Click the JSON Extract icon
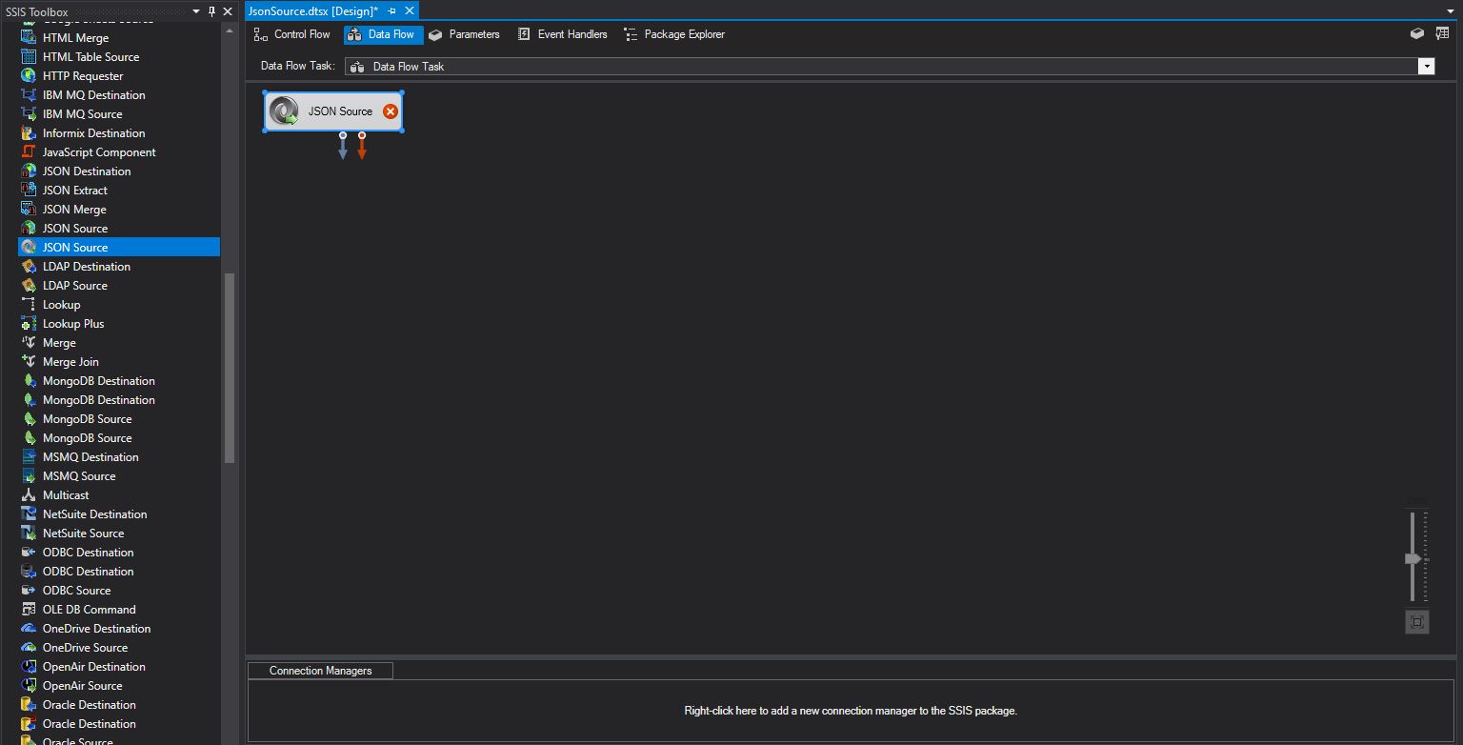 coord(29,191)
